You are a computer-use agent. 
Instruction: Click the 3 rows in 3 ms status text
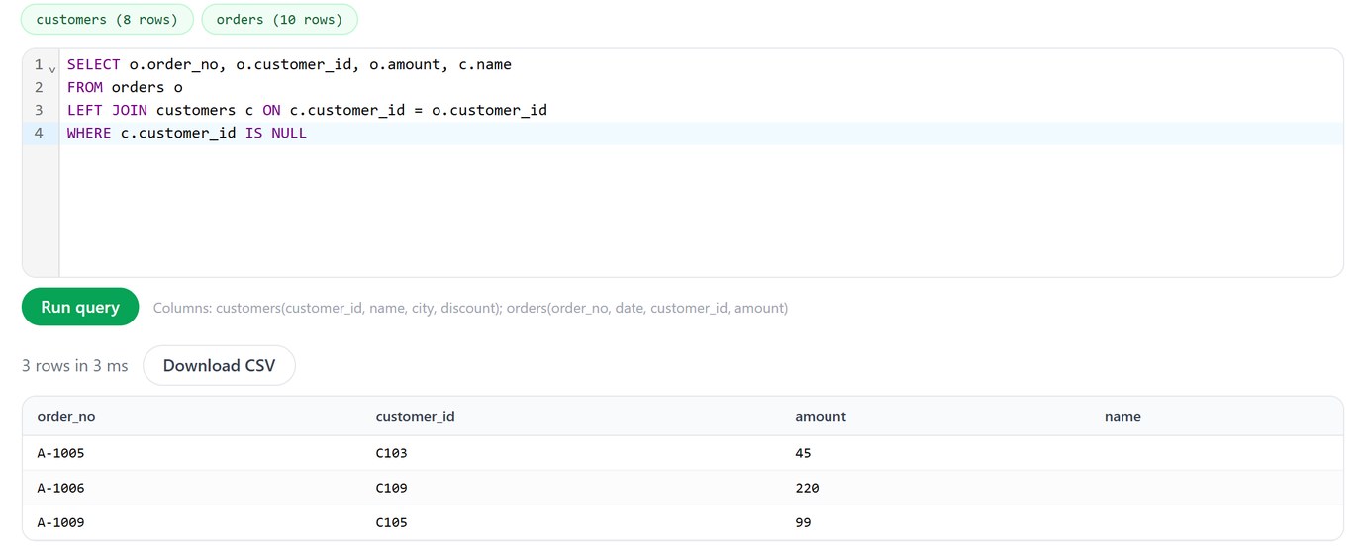pyautogui.click(x=75, y=366)
